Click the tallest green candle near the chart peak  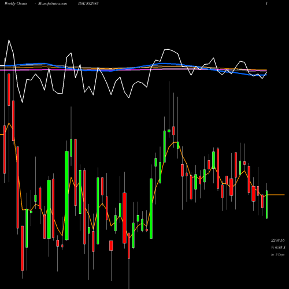pyautogui.click(x=165, y=146)
